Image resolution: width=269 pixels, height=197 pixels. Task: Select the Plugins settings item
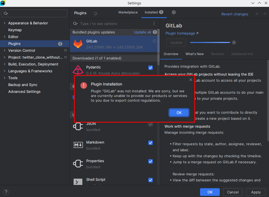point(35,44)
